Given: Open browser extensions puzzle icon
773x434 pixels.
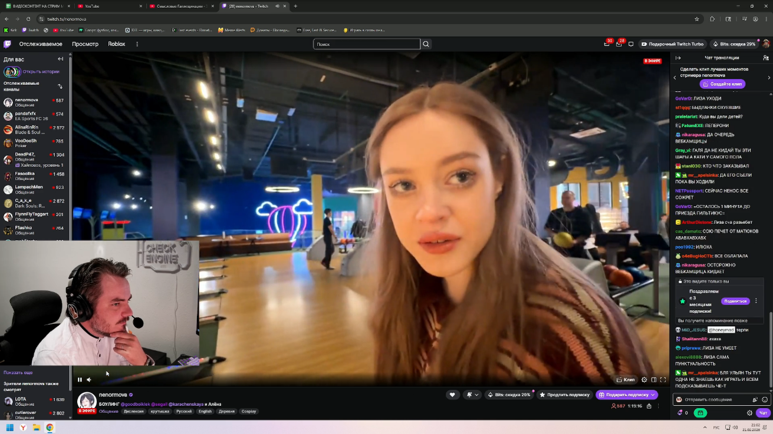Looking at the screenshot, I should [x=712, y=19].
